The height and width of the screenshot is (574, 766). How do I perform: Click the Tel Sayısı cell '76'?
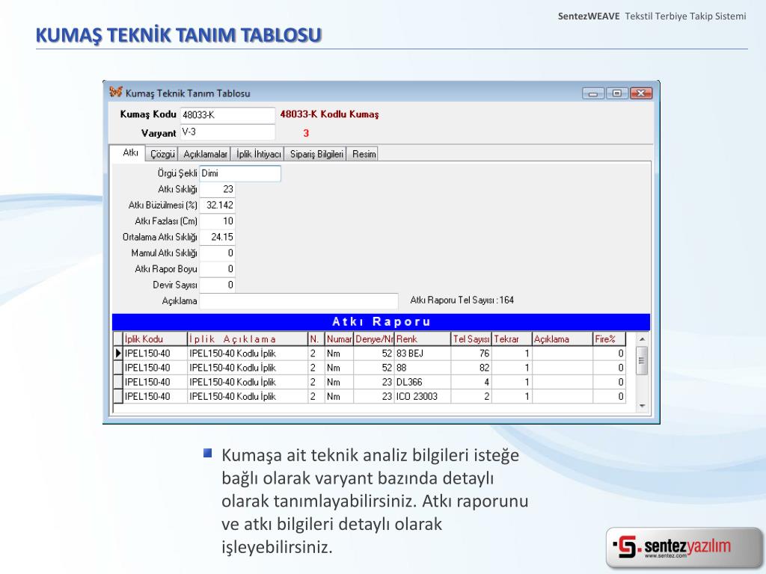[471, 354]
